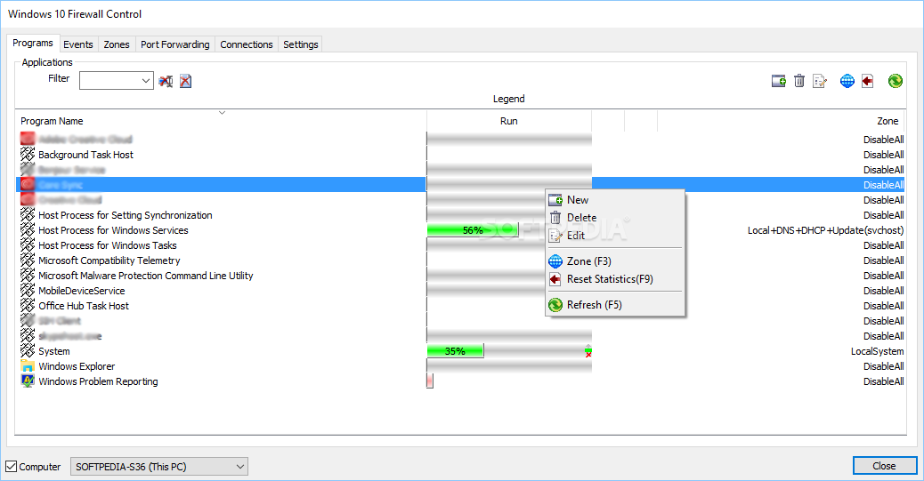The height and width of the screenshot is (481, 924).
Task: Select the Host Process for Windows Services row
Action: click(x=459, y=230)
